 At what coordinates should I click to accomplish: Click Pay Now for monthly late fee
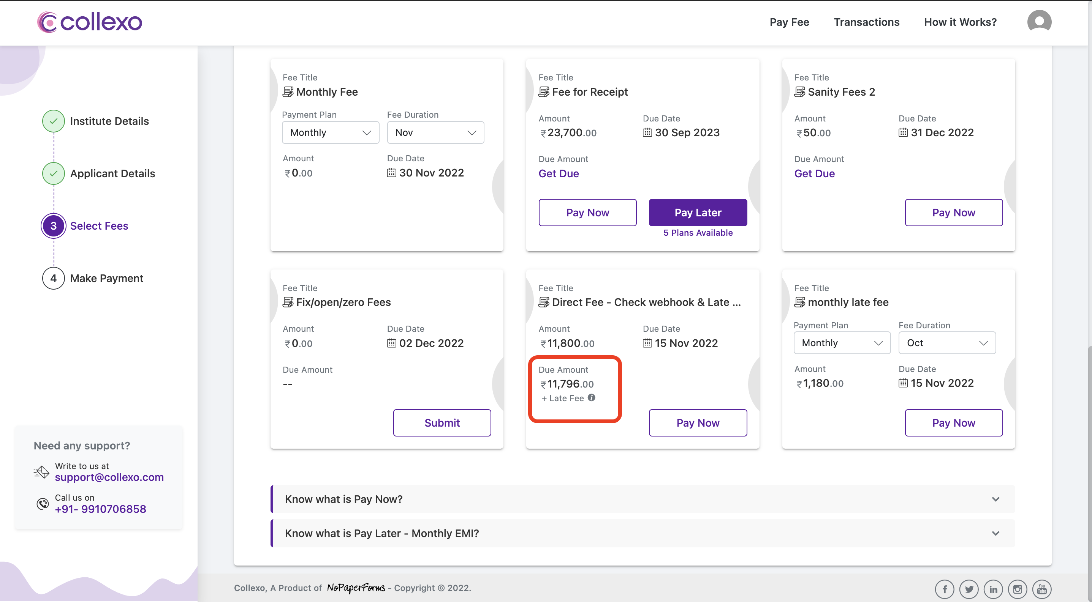[x=954, y=423]
